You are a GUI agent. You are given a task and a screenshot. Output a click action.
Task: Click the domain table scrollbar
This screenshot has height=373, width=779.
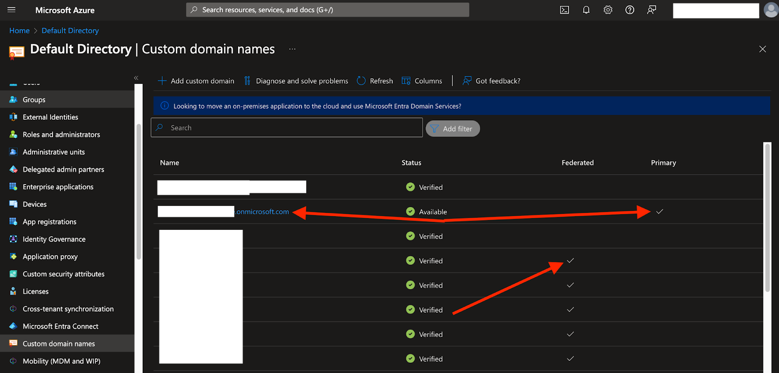[767, 217]
